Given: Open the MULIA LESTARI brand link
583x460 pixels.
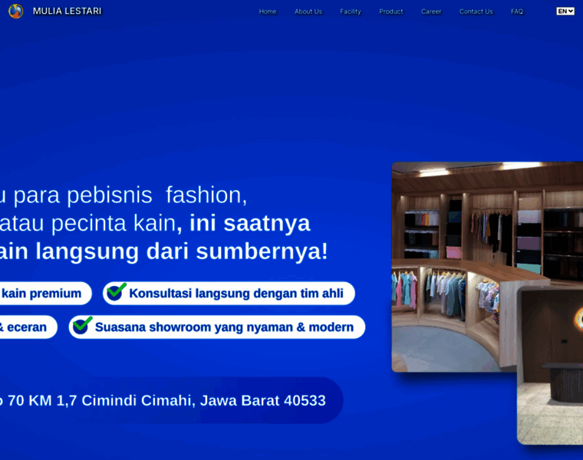Looking at the screenshot, I should 67,11.
